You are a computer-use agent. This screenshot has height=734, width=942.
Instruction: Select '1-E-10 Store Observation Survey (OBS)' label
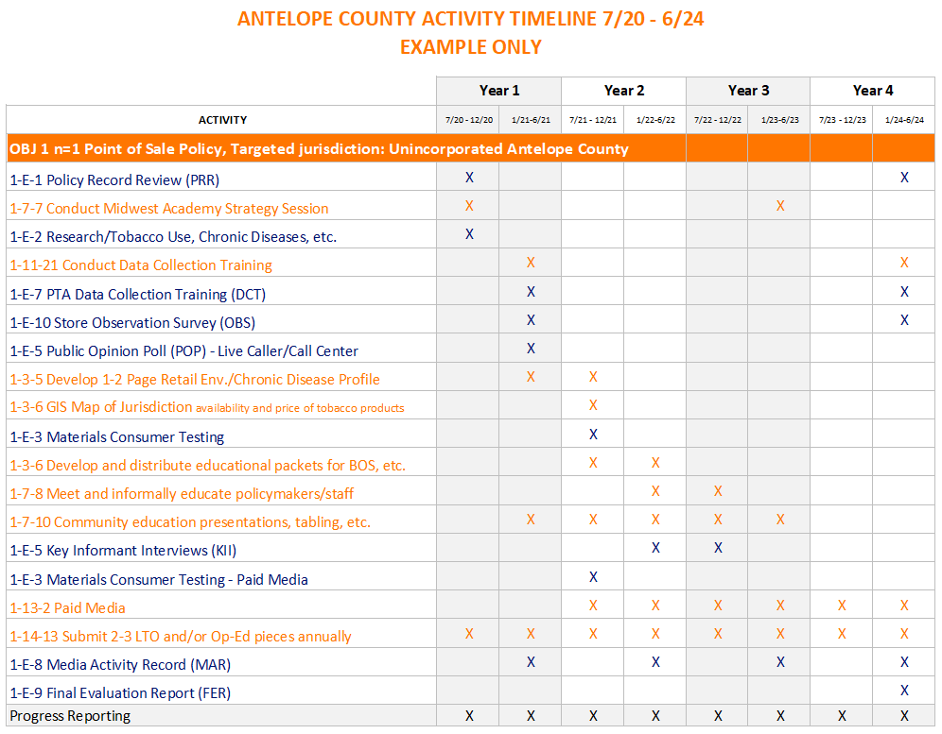pos(132,322)
